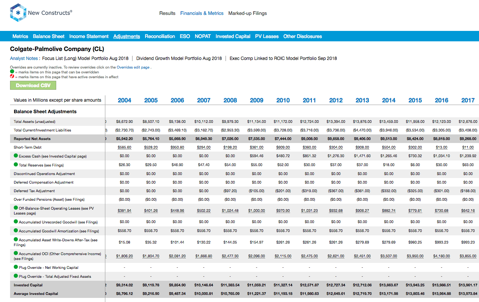Open the $1,024.48 operating leases value for 2008
479x302 pixels.
click(x=230, y=211)
